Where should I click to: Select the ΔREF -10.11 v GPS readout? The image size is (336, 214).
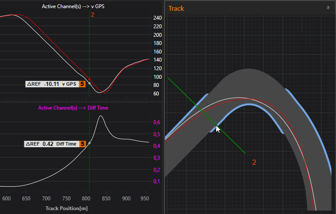(51, 84)
